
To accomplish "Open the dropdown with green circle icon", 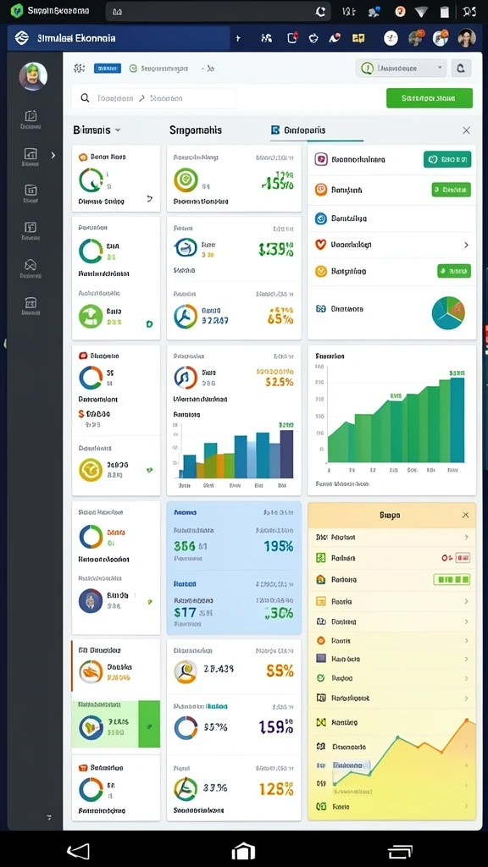I will pos(401,68).
